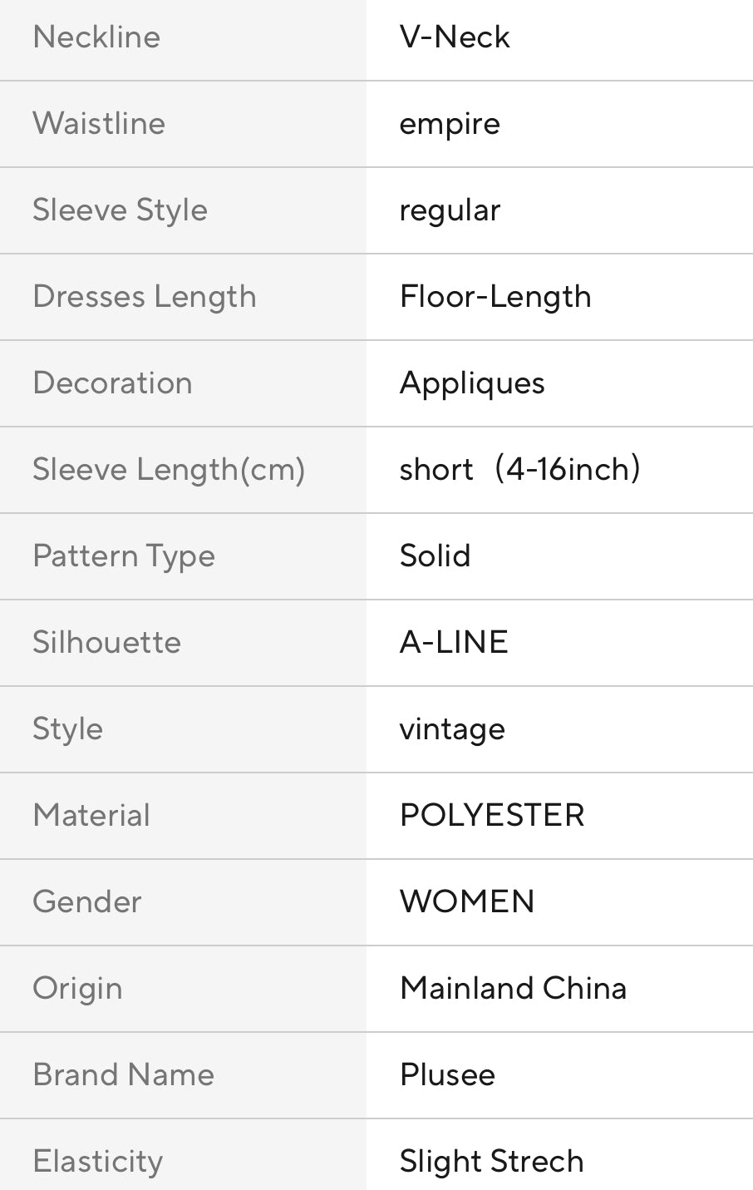
Task: Click the A-LINE silhouette value
Action: pyautogui.click(x=454, y=643)
